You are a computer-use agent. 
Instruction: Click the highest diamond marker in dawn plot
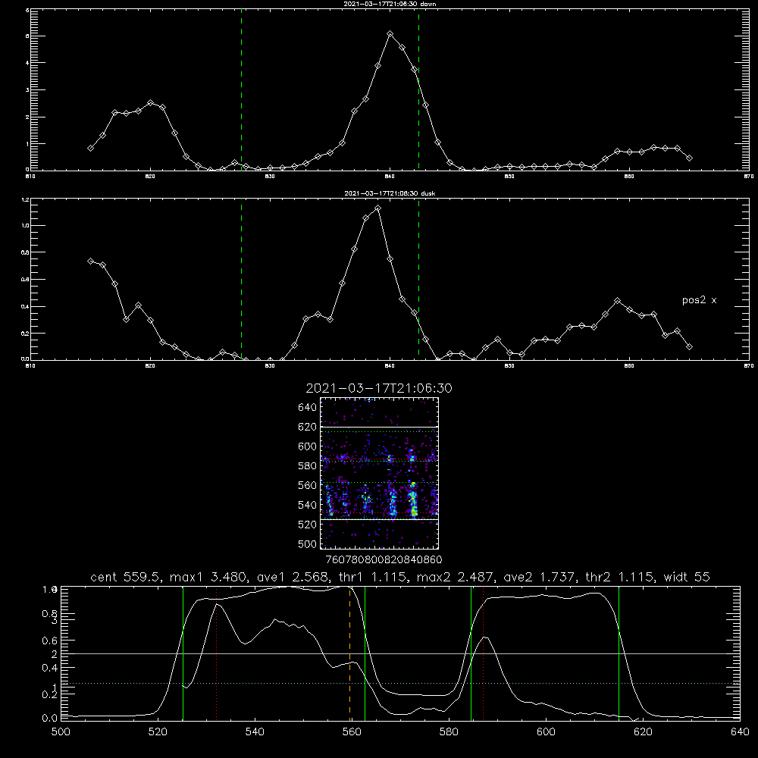390,34
